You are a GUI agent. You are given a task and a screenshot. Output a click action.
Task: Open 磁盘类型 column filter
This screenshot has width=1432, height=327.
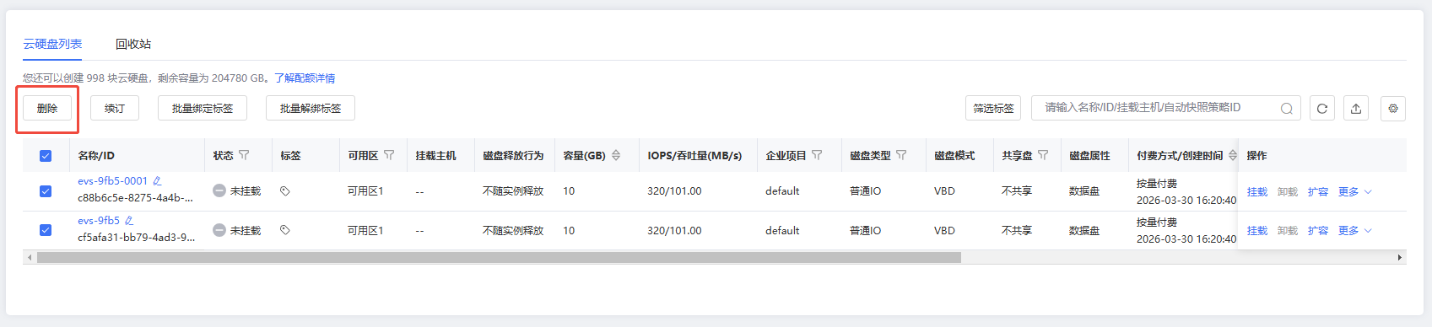click(901, 155)
